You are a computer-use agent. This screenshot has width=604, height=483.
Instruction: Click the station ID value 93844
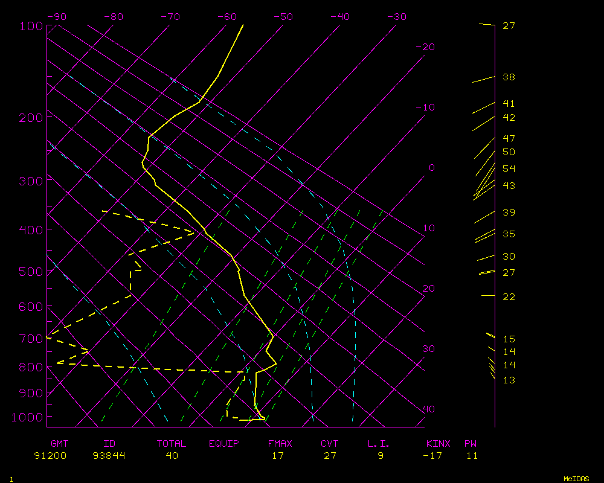click(x=109, y=456)
